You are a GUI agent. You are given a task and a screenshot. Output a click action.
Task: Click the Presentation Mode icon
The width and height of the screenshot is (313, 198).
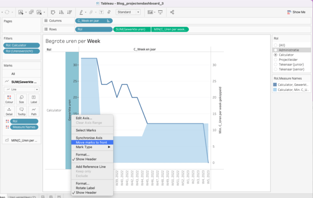click(160, 12)
